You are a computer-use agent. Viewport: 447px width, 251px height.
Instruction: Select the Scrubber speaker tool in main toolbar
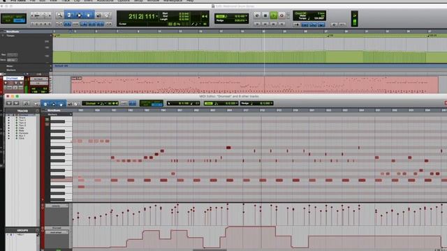[x=98, y=15]
